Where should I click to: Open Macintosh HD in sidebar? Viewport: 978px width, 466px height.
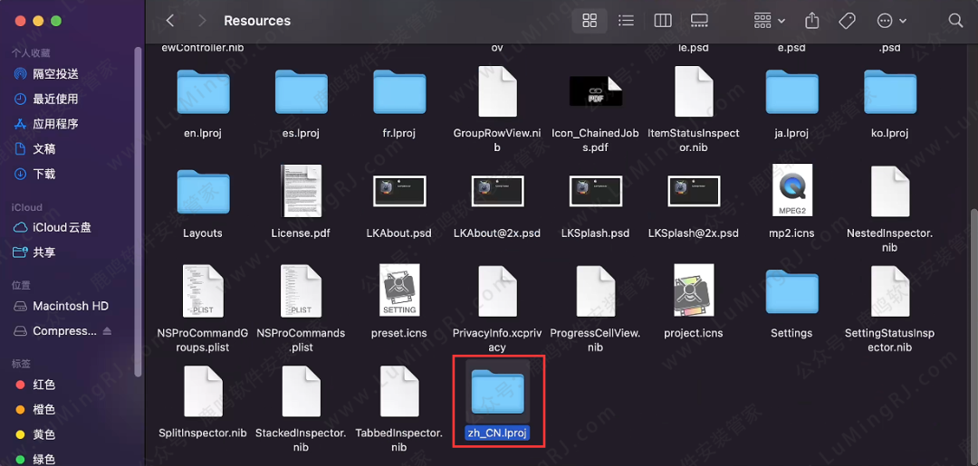click(71, 306)
